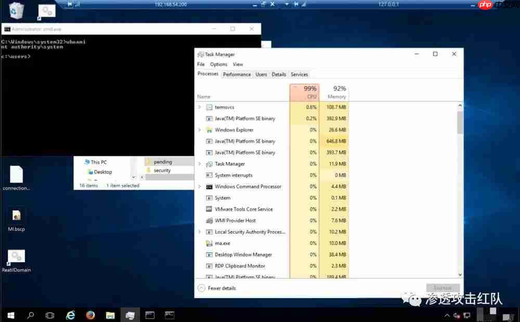This screenshot has height=322, width=520.
Task: Click 192.168.54.200 remote session title bar
Action: click(171, 4)
